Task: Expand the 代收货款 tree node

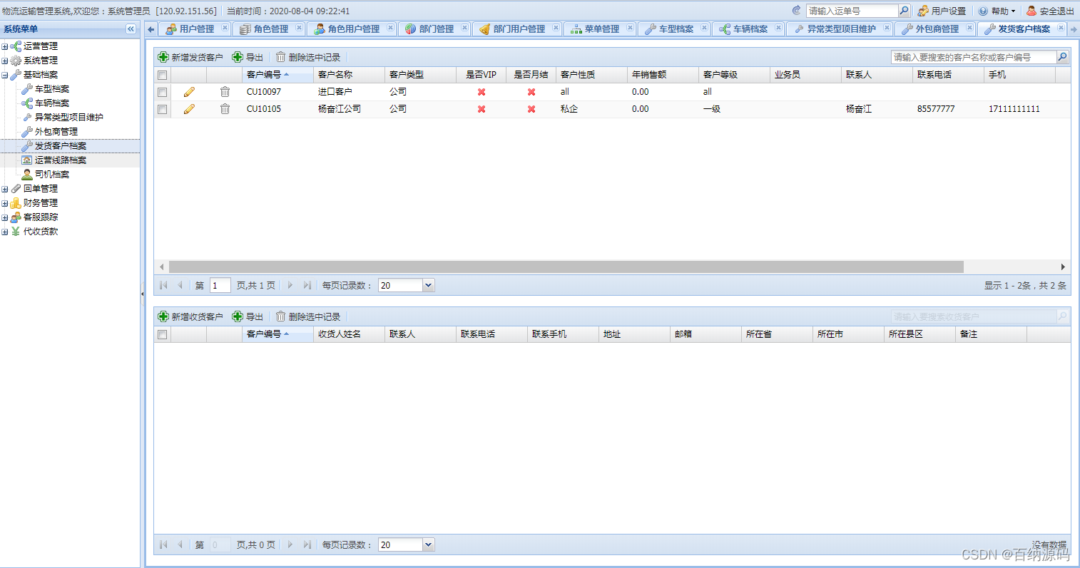Action: [x=5, y=232]
